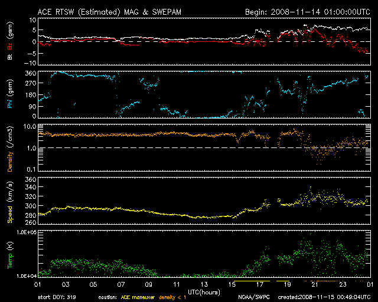Click the title 'ACE RTSW (Estimated) MAG & SWEPAM'
This screenshot has width=378, height=302.
109,12
